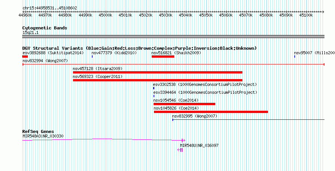
Task: Click the nsv477379 blue gain marker
Action: 92,56
